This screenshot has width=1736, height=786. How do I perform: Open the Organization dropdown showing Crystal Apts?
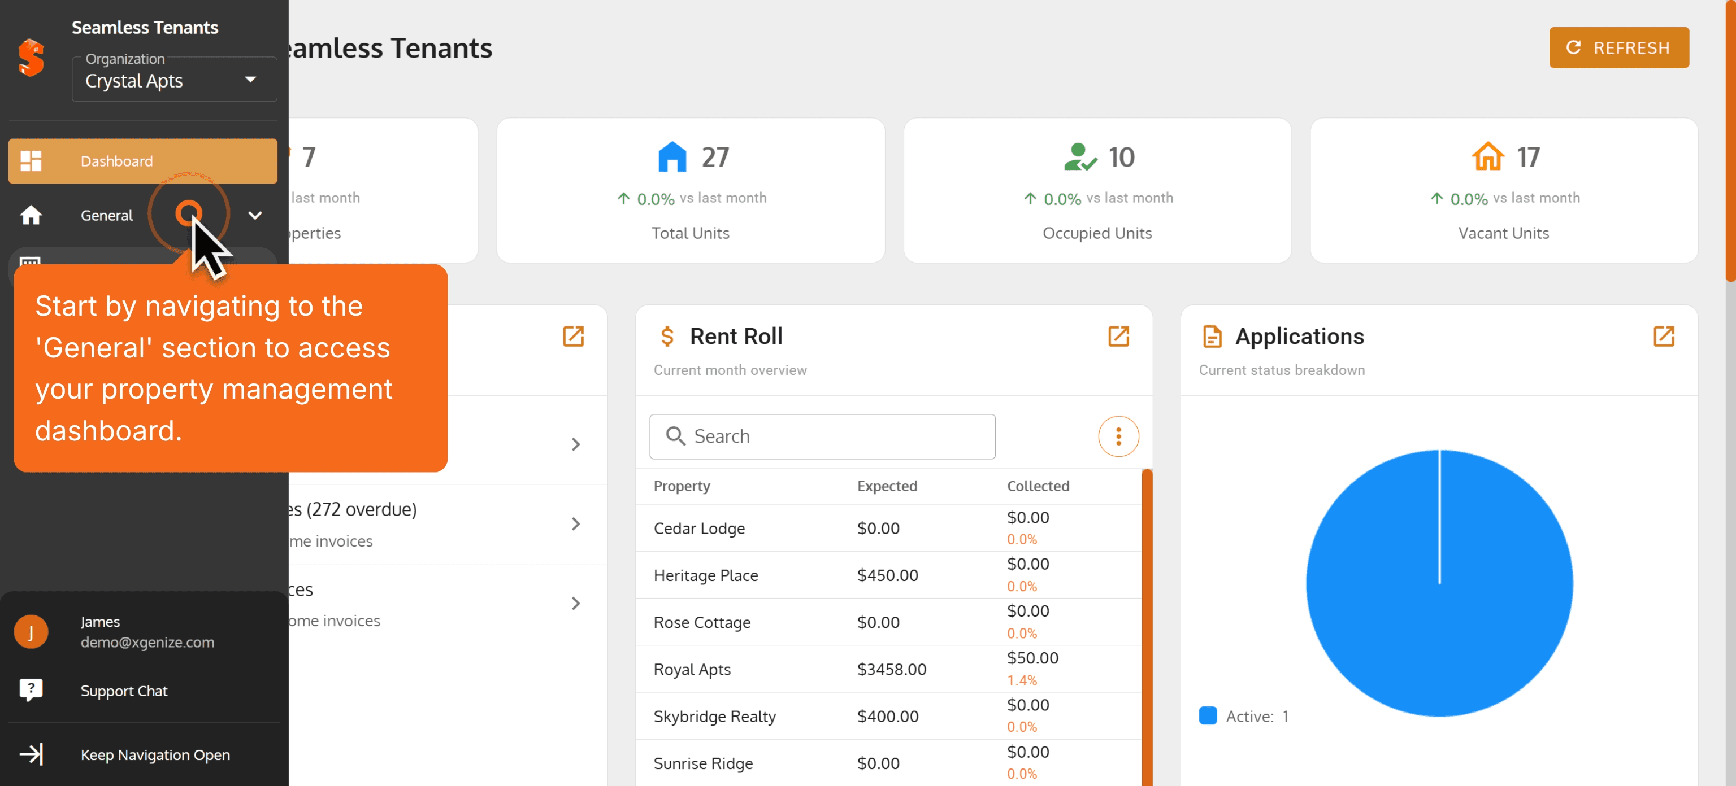174,80
